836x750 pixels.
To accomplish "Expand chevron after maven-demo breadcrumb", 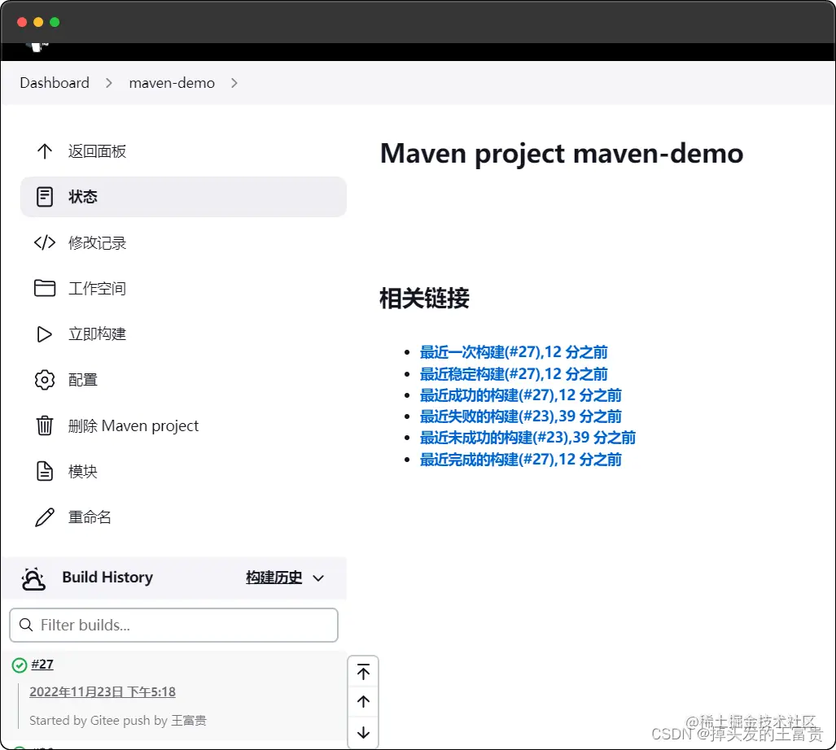I will point(234,83).
